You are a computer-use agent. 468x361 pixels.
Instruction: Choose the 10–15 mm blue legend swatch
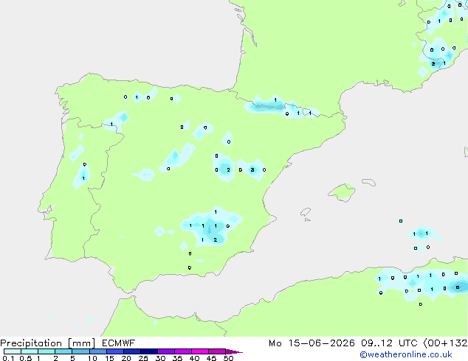(x=98, y=351)
